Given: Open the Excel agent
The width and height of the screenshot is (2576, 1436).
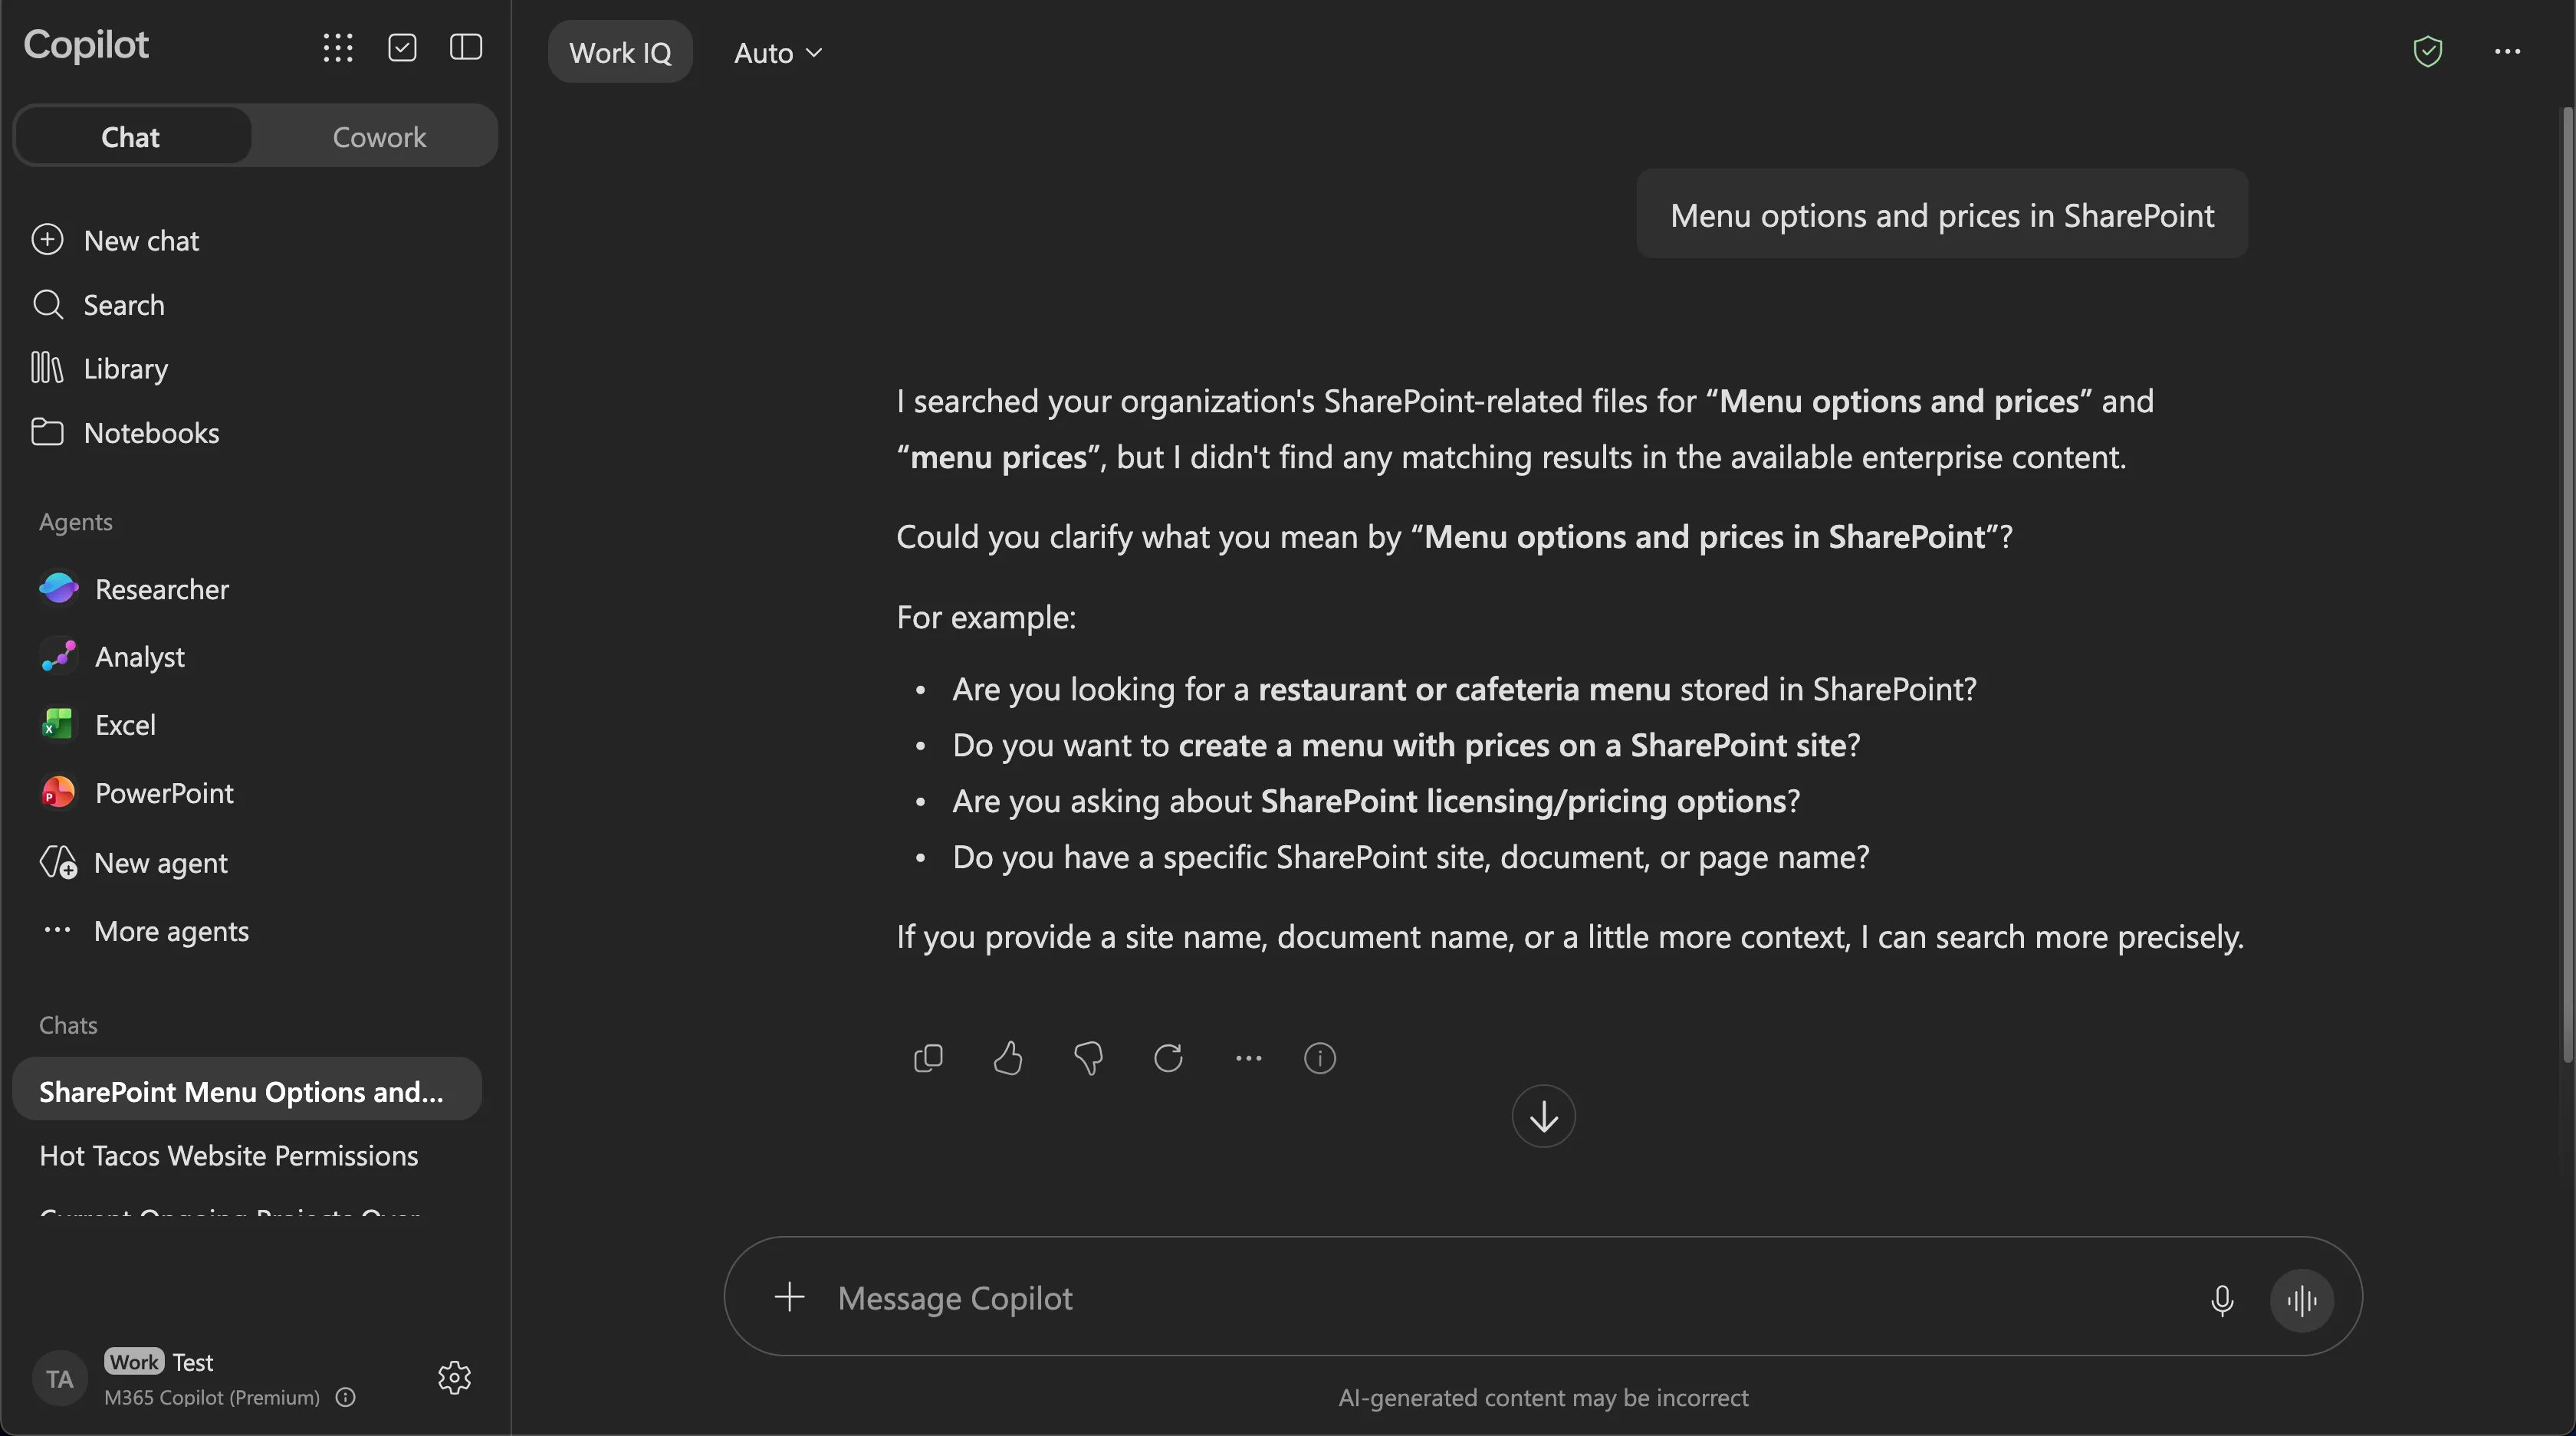Looking at the screenshot, I should point(98,724).
